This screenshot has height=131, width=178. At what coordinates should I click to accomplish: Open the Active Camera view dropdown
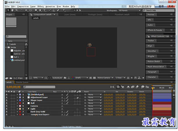click(105, 78)
